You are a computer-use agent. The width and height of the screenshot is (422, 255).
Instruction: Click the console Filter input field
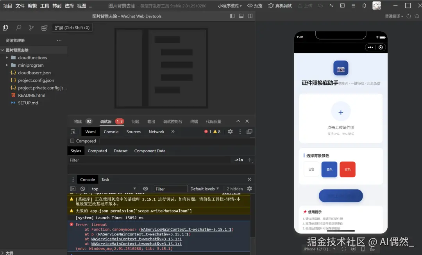[x=170, y=189]
